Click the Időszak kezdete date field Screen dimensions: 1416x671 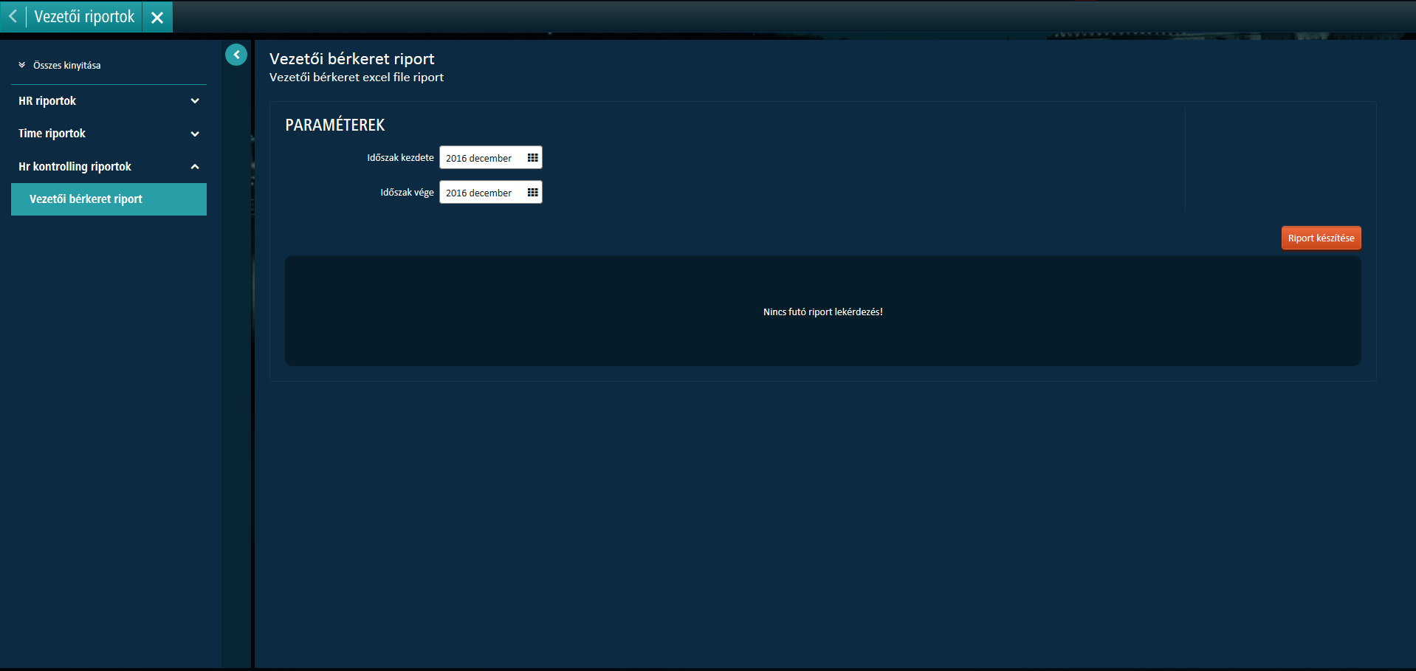tap(480, 158)
